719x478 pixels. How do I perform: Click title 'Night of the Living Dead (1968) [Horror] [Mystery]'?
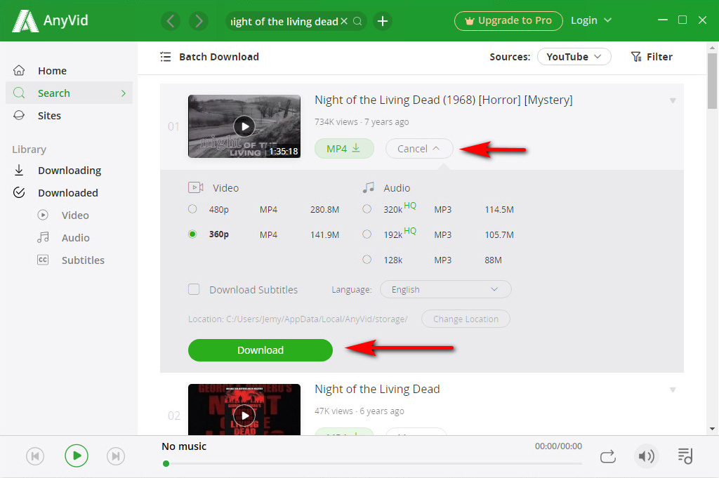[x=444, y=100]
